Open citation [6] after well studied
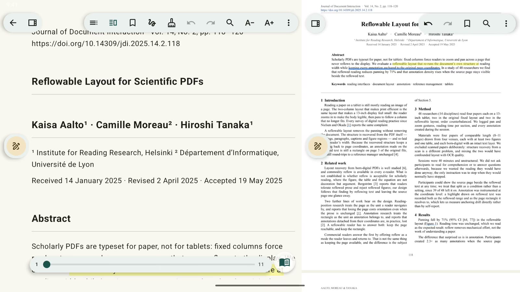The image size is (520, 292). (405, 168)
